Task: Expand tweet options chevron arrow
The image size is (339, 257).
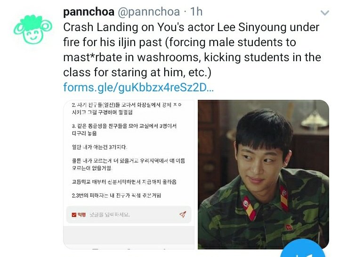Action: click(325, 13)
